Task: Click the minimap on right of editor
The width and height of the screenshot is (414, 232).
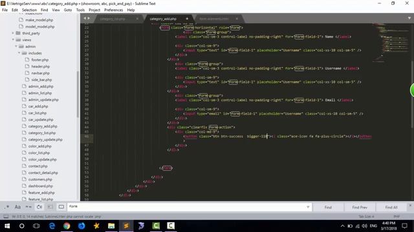Action: pyautogui.click(x=391, y=43)
